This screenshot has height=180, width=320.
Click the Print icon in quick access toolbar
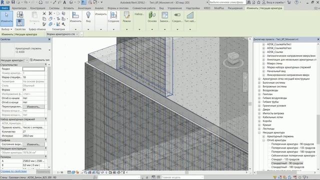pos(40,2)
